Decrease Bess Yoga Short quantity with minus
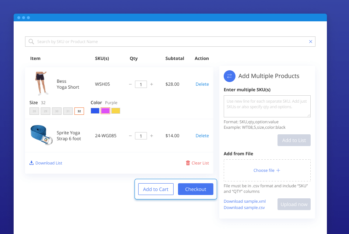 tap(130, 84)
